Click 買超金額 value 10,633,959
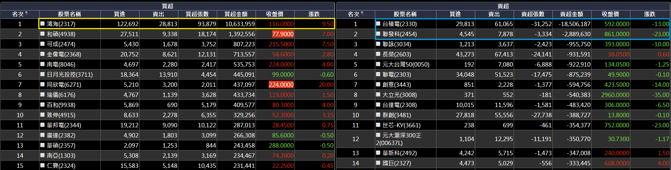Image resolution: width=671 pixels, height=170 pixels. (240, 24)
